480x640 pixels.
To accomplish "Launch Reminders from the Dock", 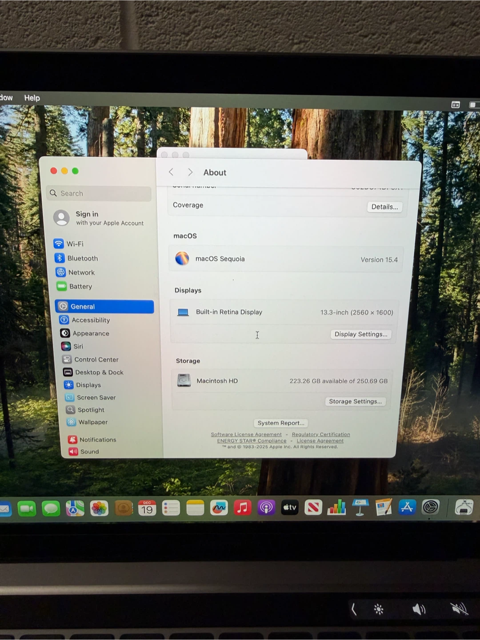I will (x=171, y=508).
